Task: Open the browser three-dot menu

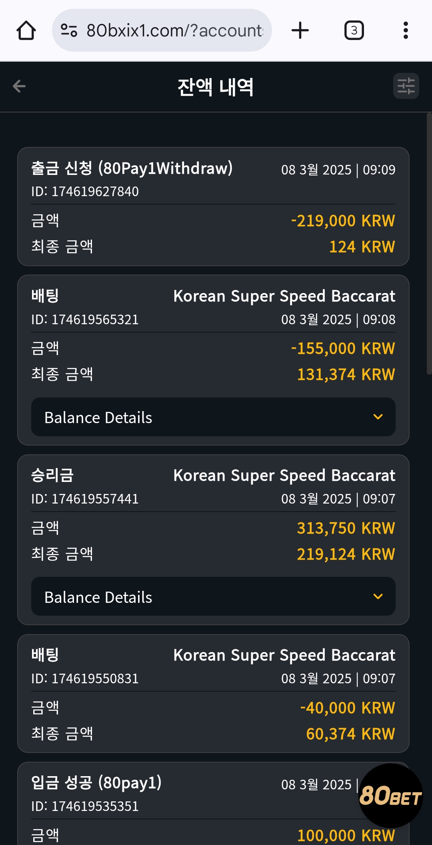Action: point(406,30)
